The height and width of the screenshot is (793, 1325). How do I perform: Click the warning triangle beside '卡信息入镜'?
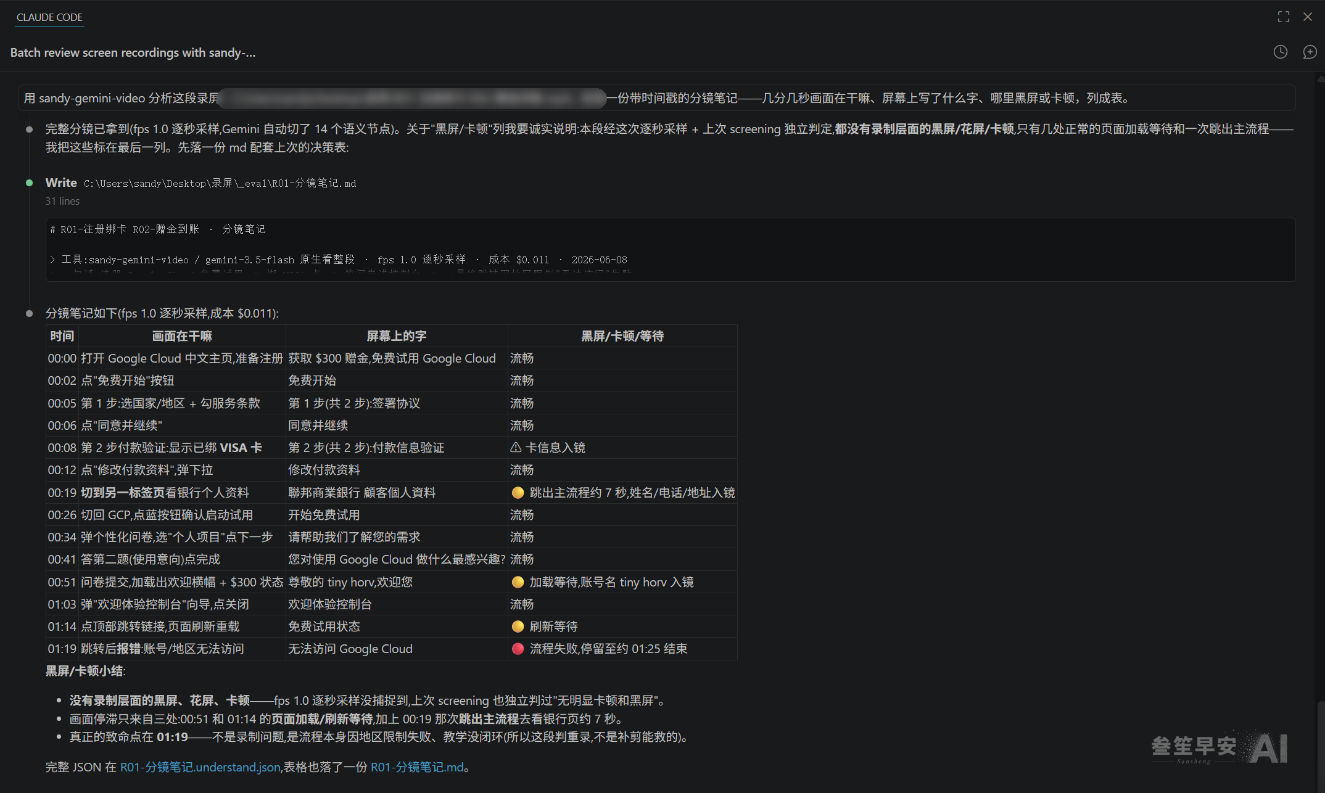pos(516,448)
